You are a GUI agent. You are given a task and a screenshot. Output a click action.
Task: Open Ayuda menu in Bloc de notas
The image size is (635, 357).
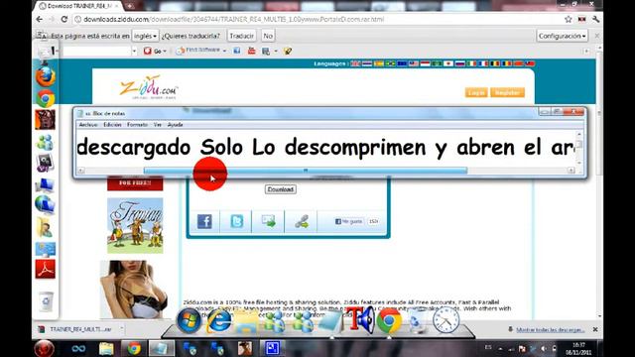(175, 125)
